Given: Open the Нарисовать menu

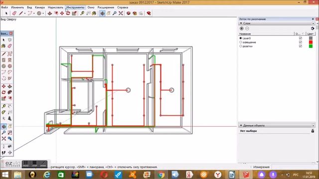Looking at the screenshot, I should (55, 7).
